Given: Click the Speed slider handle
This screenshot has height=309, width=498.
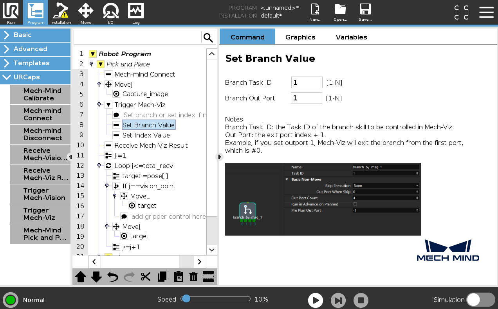Looking at the screenshot, I should (x=186, y=299).
